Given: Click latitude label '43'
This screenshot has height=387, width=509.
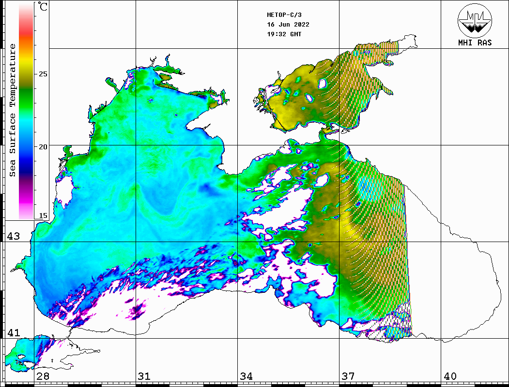Looking at the screenshot, I should pos(14,236).
